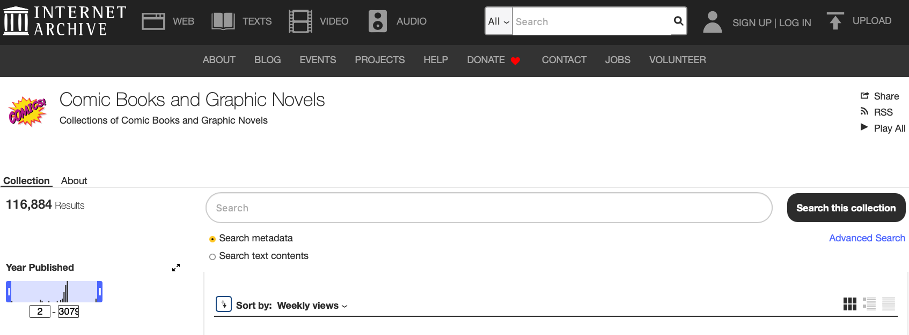Grab the right year range slider handle
This screenshot has width=909, height=335.
[x=100, y=292]
